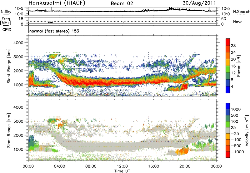
Task: Click the 'Nave' legend label
Action: (x=238, y=22)
